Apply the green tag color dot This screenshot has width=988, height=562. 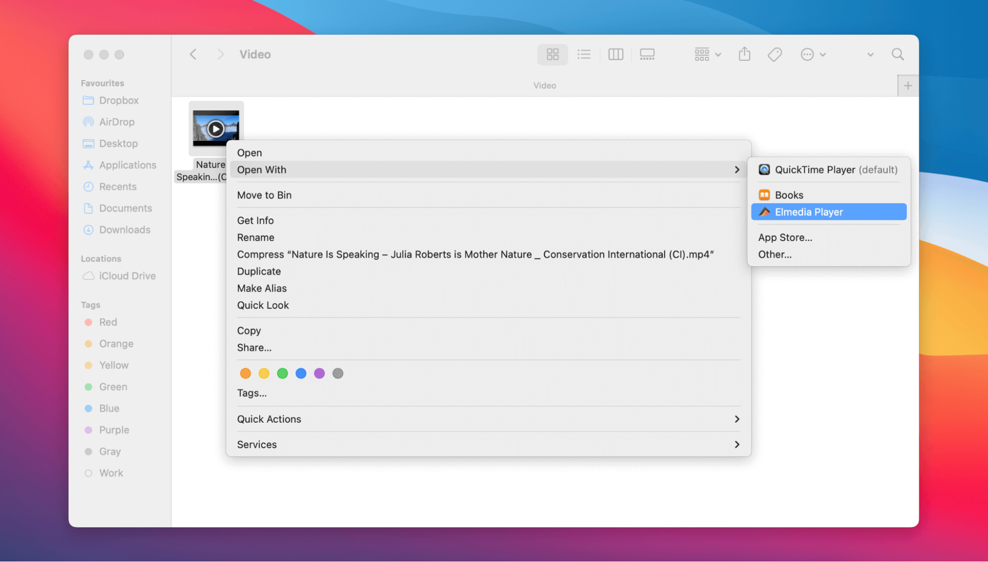pyautogui.click(x=282, y=374)
